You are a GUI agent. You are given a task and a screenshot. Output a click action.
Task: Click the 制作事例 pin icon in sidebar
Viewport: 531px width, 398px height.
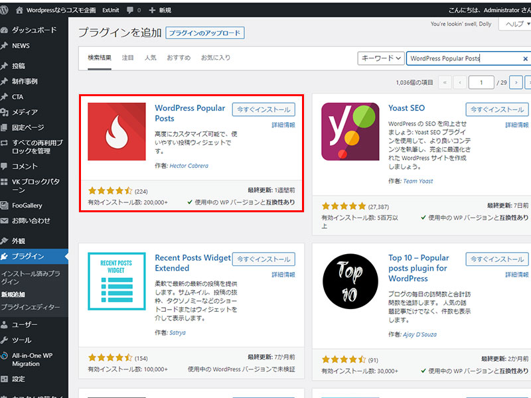[4, 81]
